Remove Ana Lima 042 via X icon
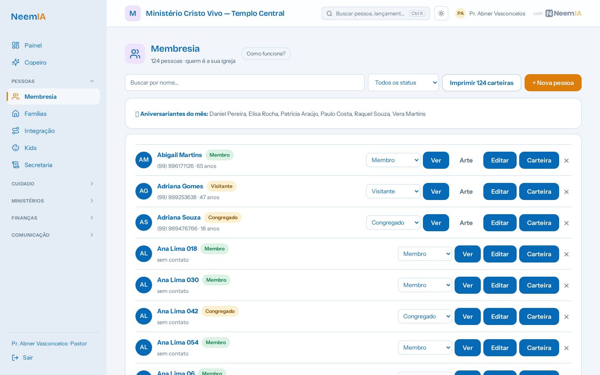Screen dimensions: 600x375 (566, 317)
